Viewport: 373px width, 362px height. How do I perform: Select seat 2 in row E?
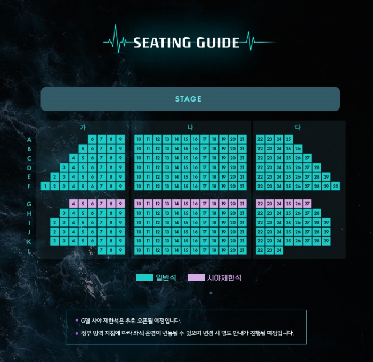55,177
